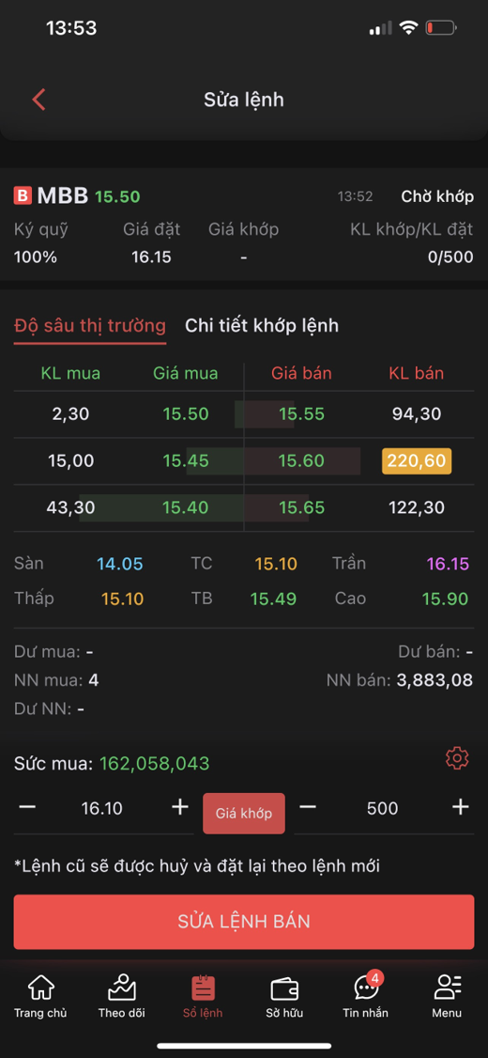Tap the price field showing 16.10

(x=101, y=808)
